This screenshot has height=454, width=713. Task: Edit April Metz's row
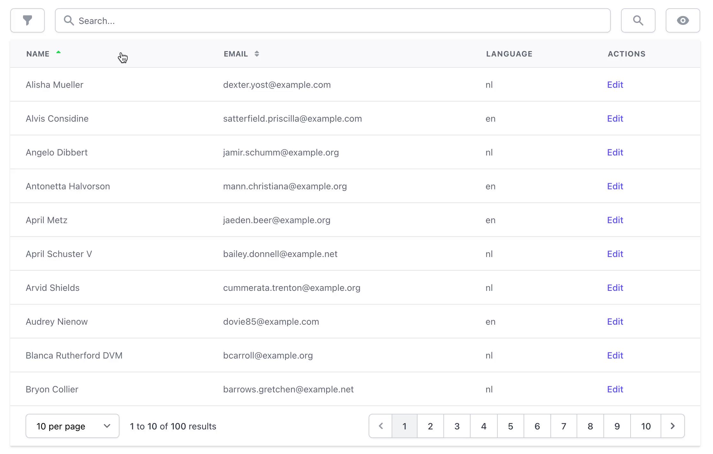[x=615, y=220]
